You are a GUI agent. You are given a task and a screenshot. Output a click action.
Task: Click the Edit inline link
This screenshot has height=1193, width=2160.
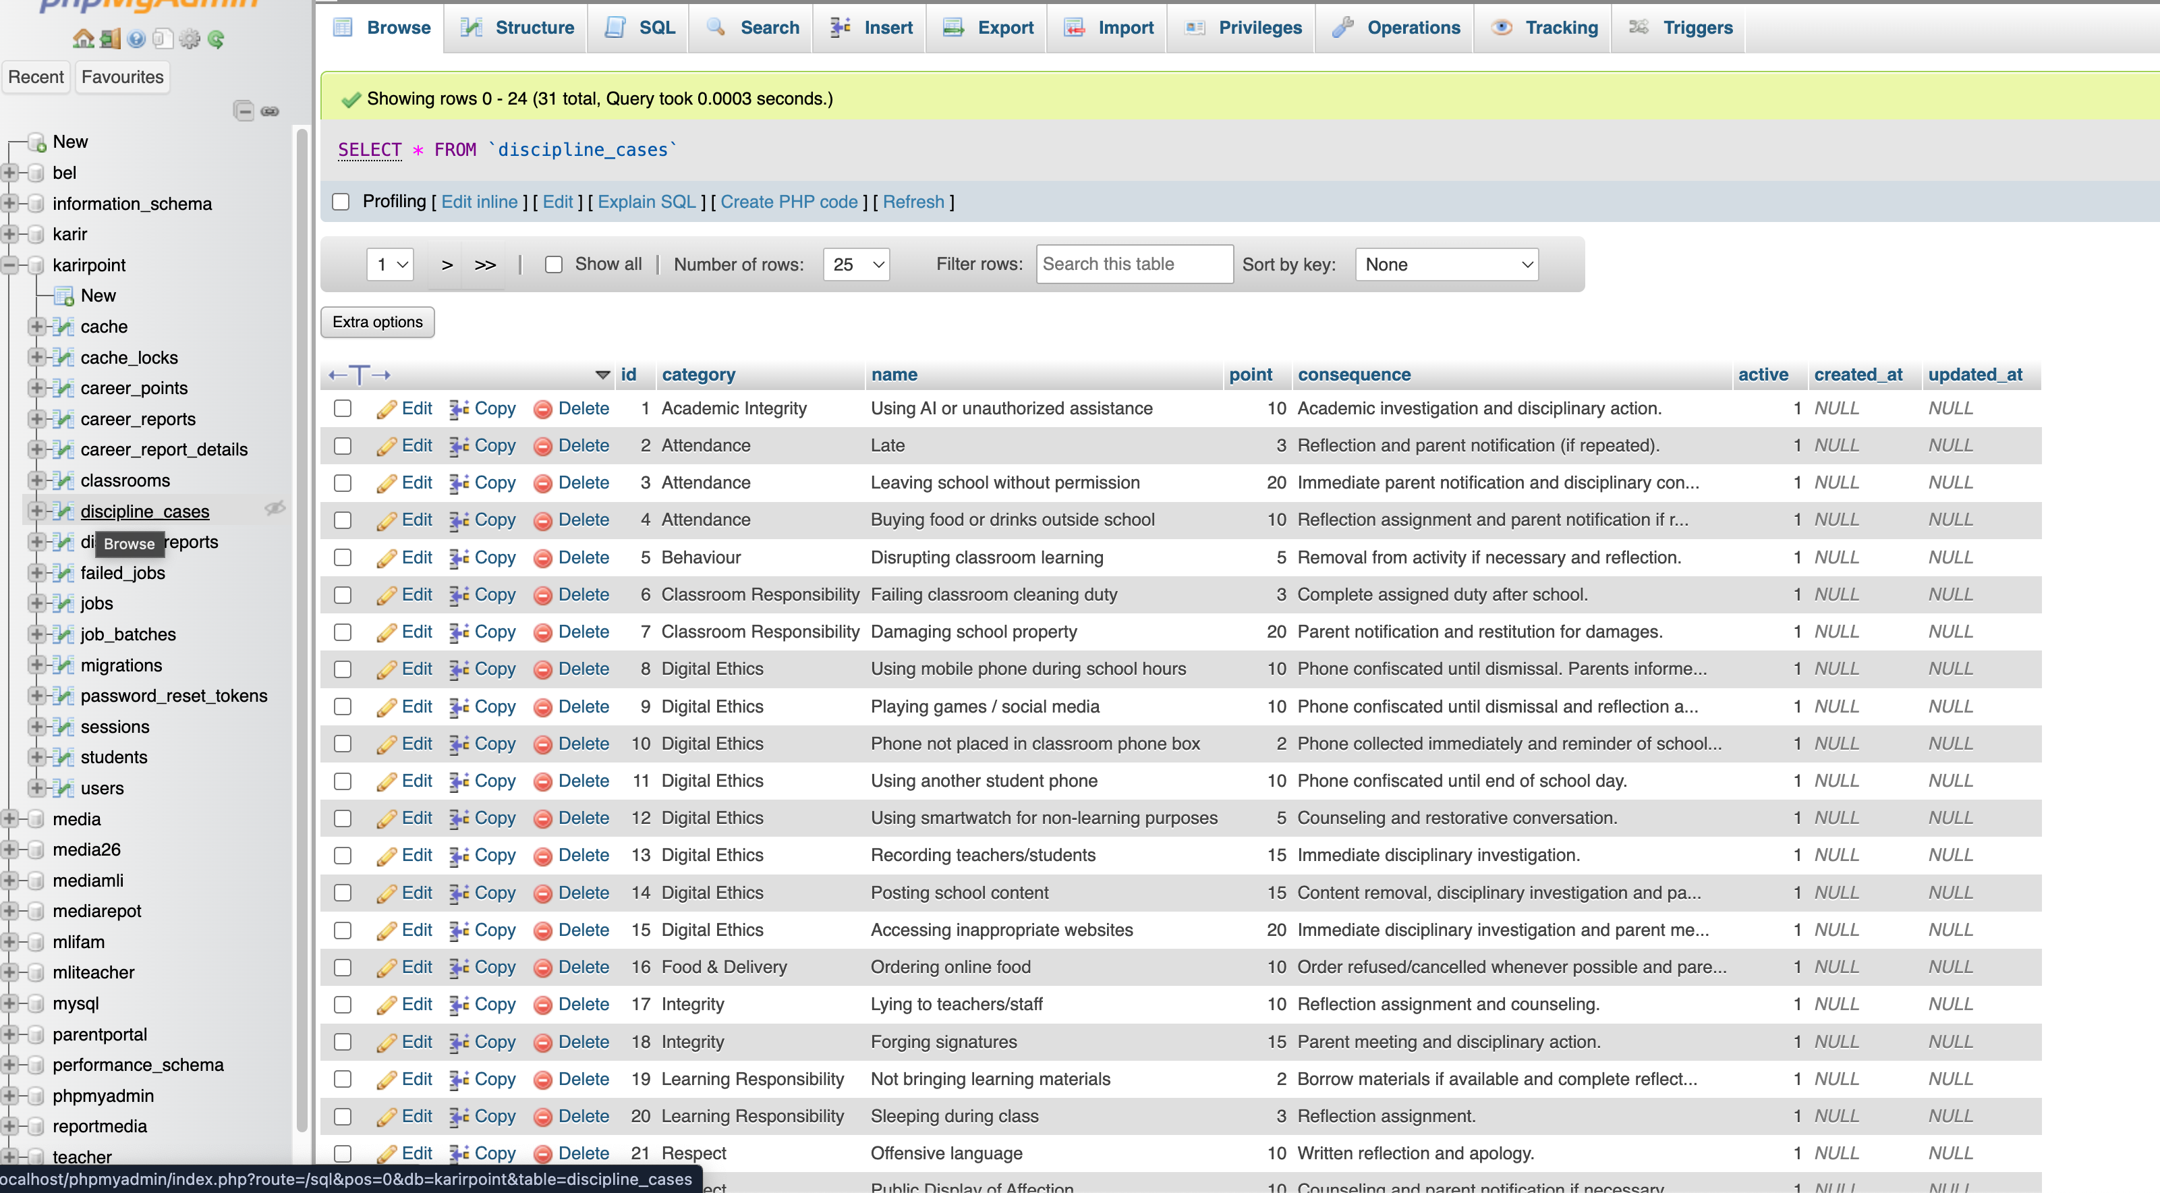click(x=480, y=201)
